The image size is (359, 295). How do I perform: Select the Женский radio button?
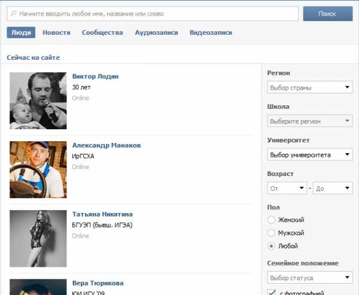coord(271,220)
